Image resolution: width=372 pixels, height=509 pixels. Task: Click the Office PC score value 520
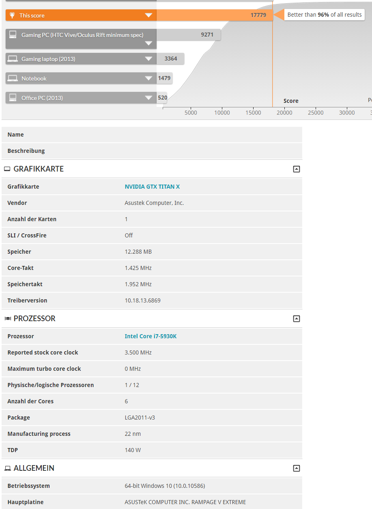163,98
